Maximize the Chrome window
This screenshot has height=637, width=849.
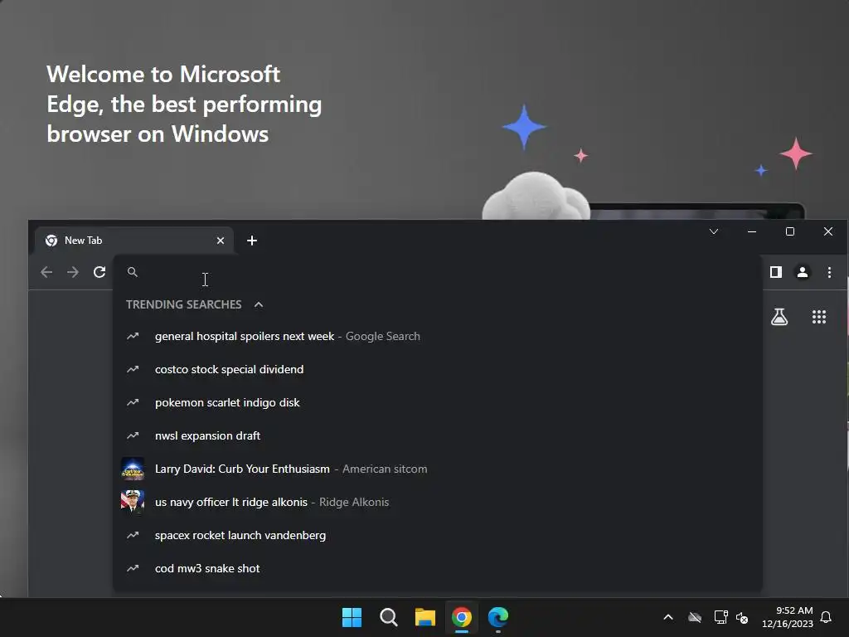(x=790, y=232)
